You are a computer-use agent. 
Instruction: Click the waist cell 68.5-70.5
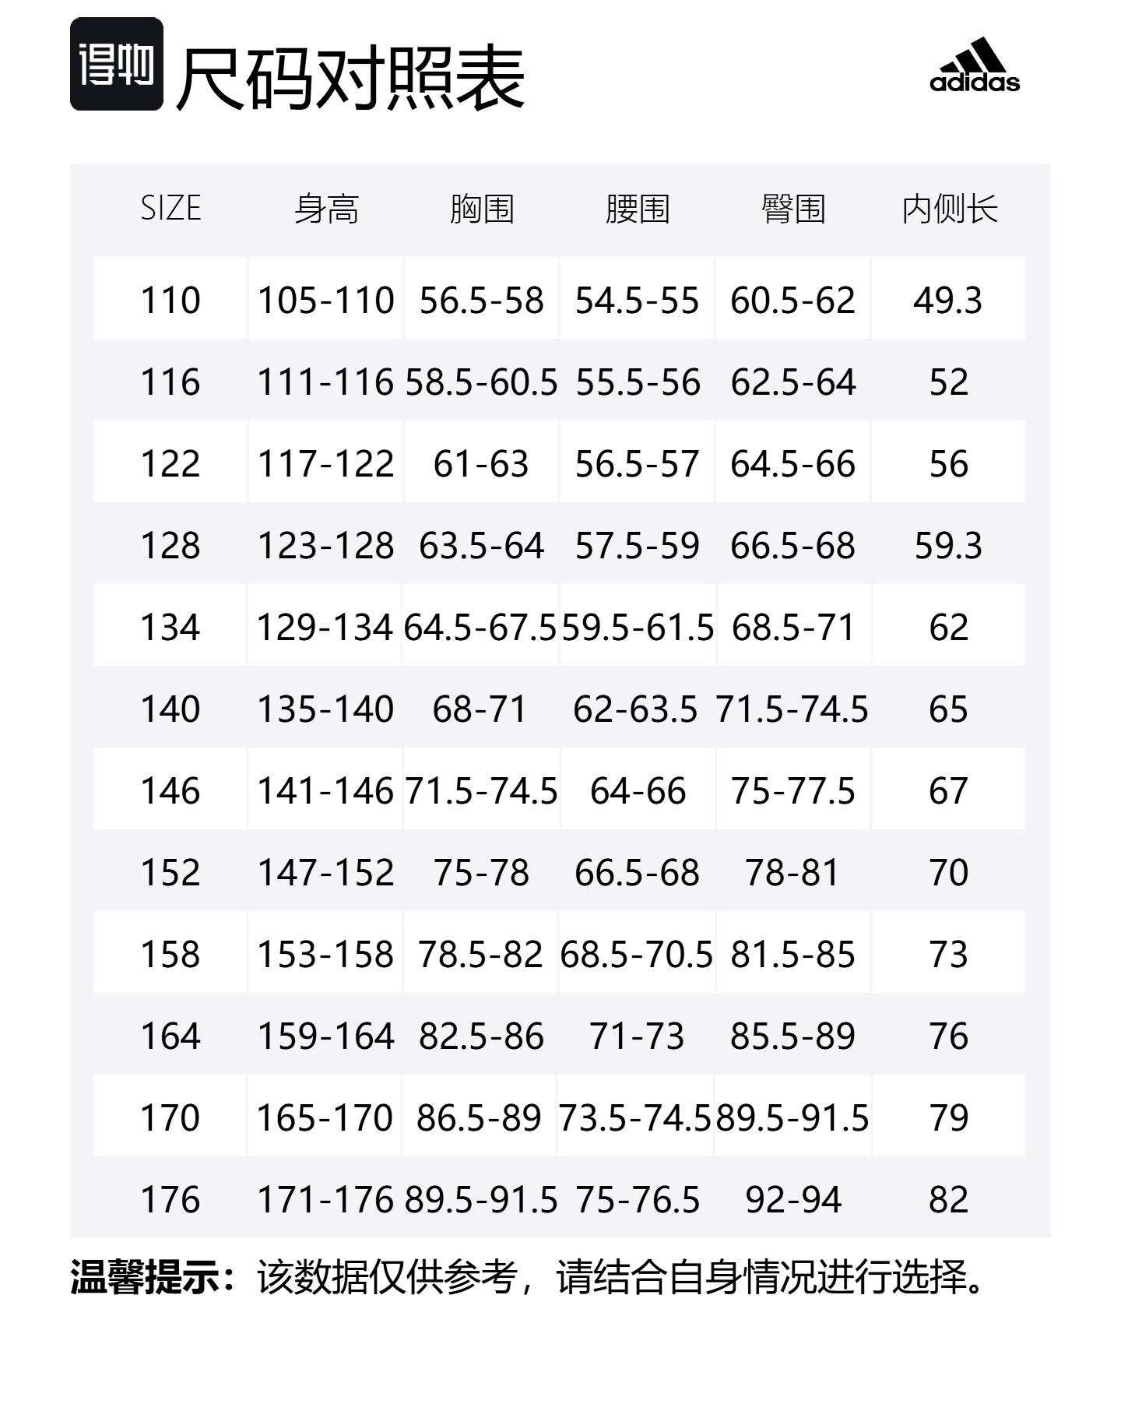pyautogui.click(x=637, y=955)
